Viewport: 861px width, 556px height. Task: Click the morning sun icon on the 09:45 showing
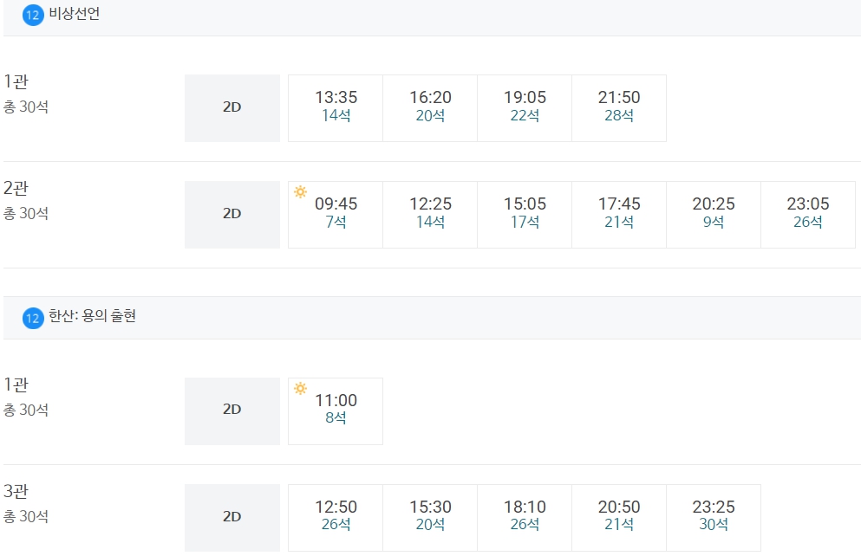pyautogui.click(x=300, y=192)
